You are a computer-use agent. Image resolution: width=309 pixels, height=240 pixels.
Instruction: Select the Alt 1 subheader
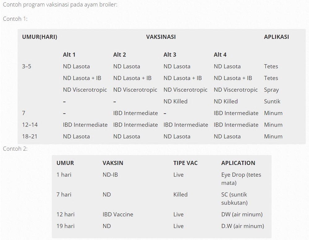pos(69,55)
